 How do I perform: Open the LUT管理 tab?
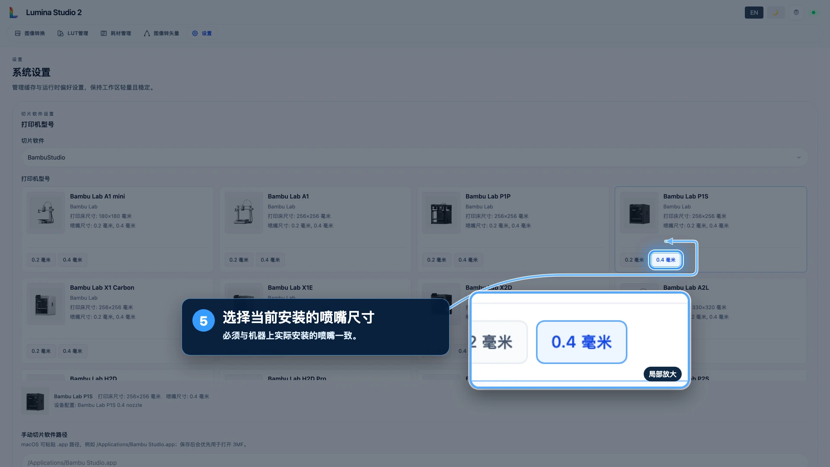[73, 33]
